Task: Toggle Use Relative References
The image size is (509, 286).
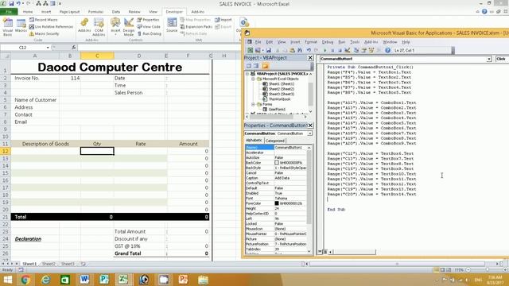Action: click(51, 26)
